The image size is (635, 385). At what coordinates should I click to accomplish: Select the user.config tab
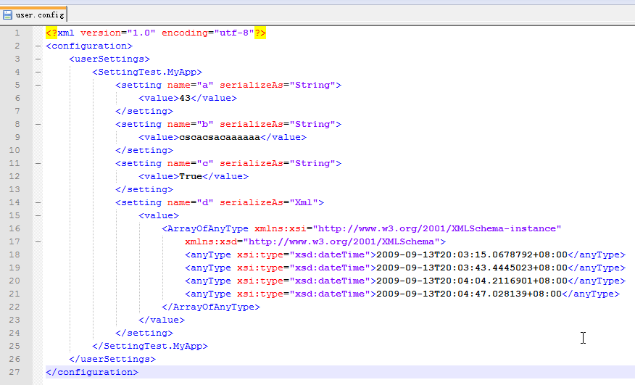(x=33, y=15)
